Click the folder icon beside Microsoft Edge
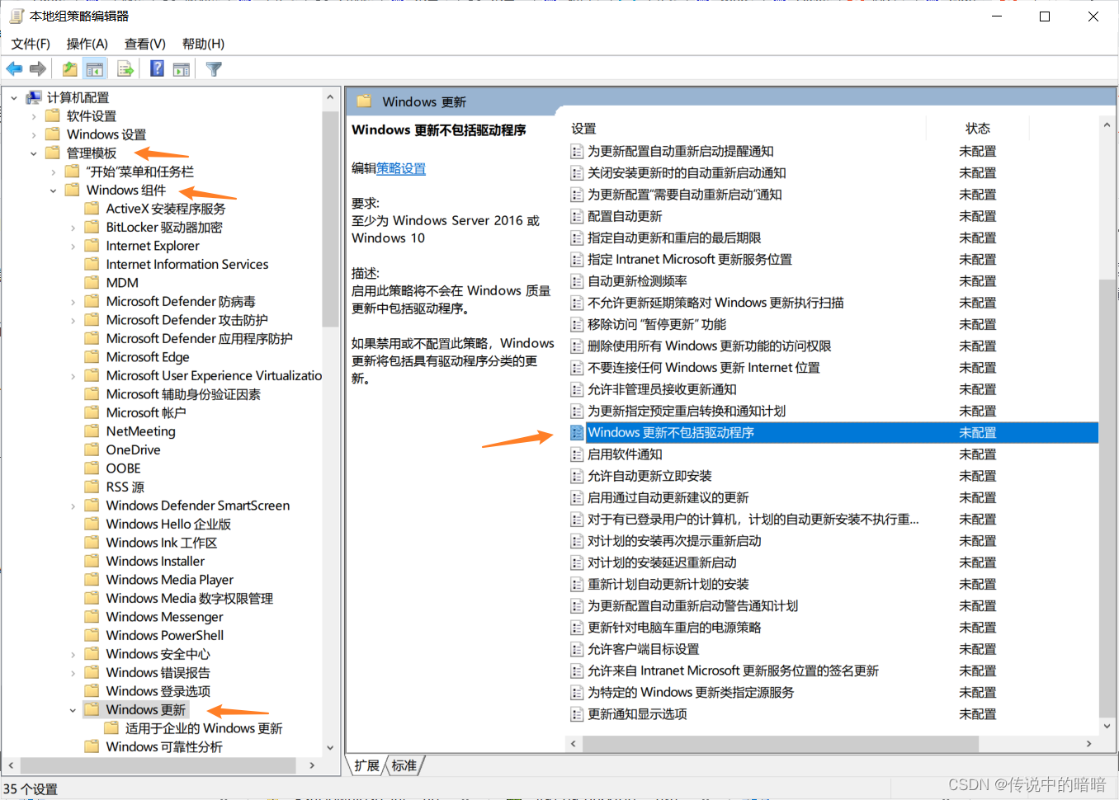The image size is (1119, 800). [92, 357]
